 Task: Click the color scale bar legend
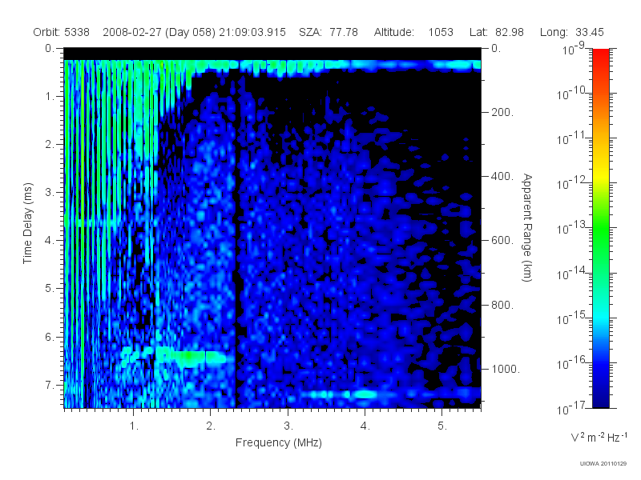(x=600, y=228)
